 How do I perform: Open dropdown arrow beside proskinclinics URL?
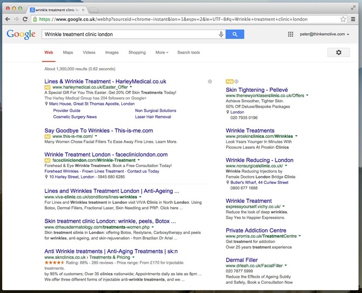[x=296, y=136]
